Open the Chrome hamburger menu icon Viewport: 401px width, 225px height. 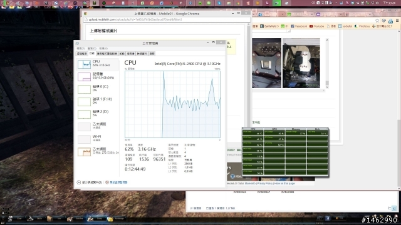point(397,21)
